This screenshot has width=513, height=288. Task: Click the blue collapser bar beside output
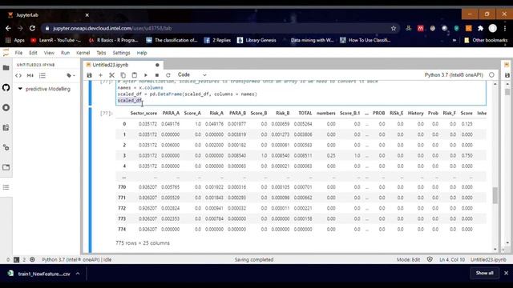90,179
